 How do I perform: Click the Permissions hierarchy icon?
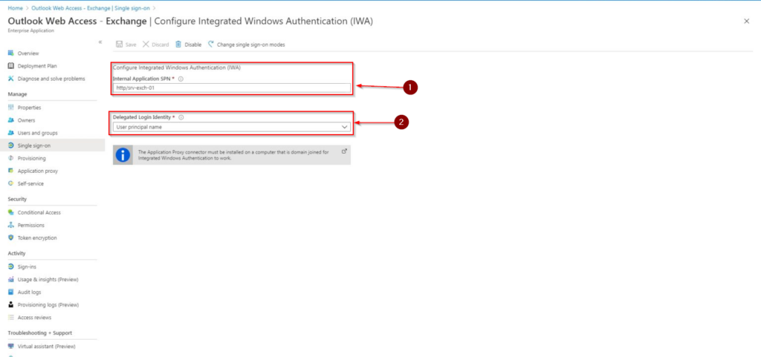[x=10, y=225]
